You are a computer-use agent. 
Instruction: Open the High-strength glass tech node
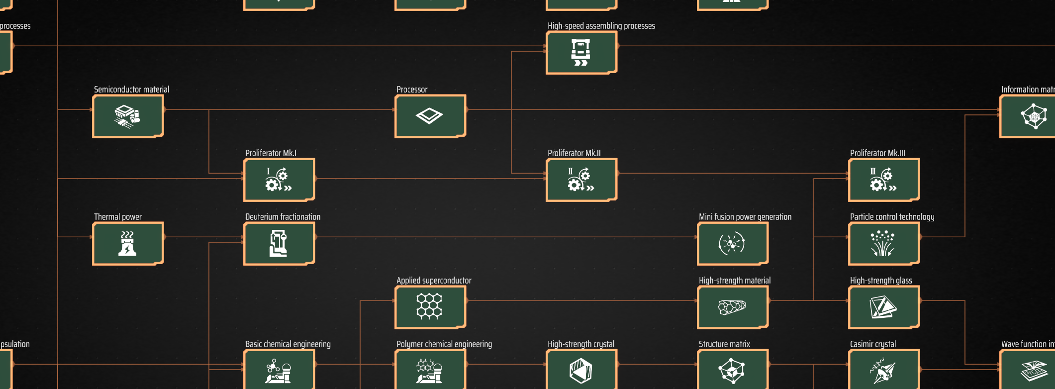(x=884, y=307)
